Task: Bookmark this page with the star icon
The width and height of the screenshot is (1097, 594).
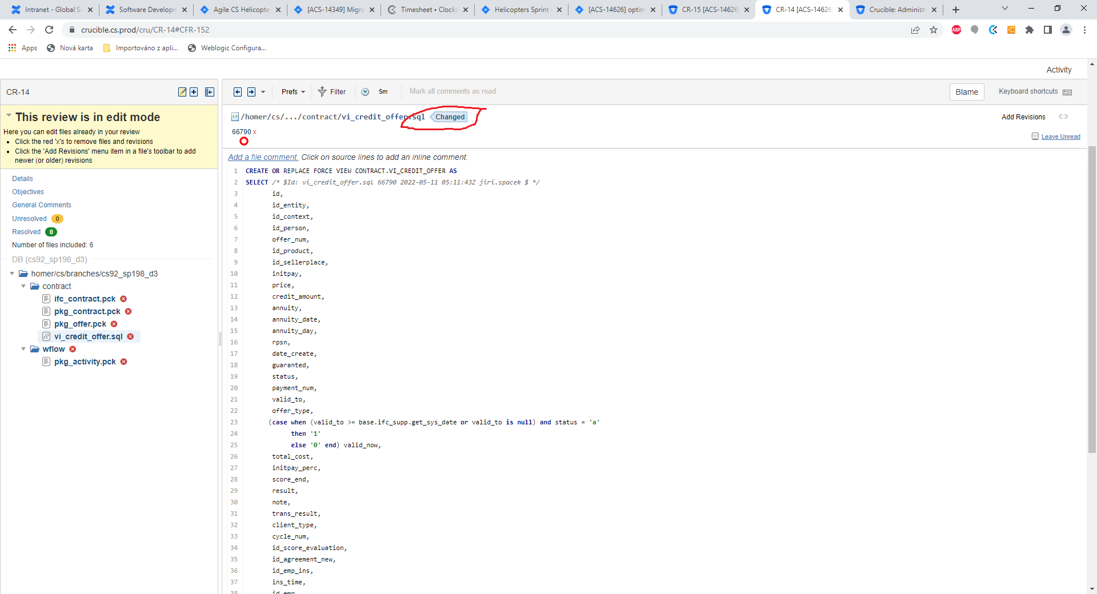Action: pos(934,30)
